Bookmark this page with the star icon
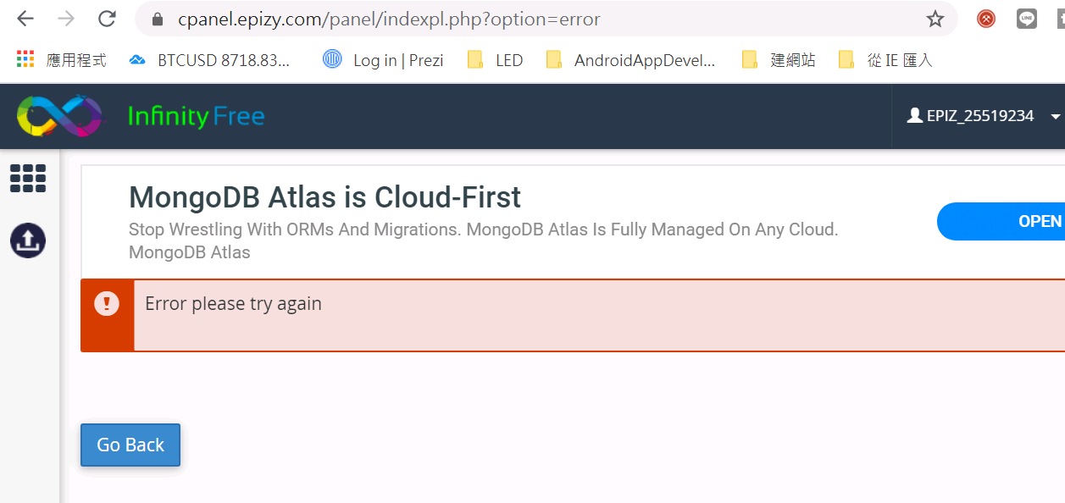The height and width of the screenshot is (503, 1065). point(935,19)
